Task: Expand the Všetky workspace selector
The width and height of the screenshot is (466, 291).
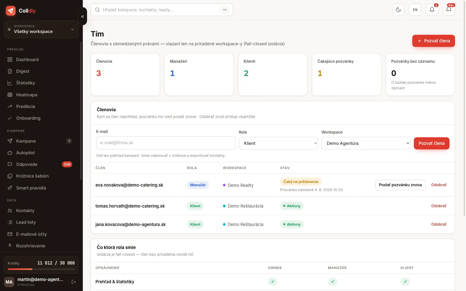Action: [x=41, y=29]
